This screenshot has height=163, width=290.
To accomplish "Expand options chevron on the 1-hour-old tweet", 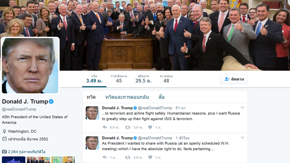I will (243, 138).
